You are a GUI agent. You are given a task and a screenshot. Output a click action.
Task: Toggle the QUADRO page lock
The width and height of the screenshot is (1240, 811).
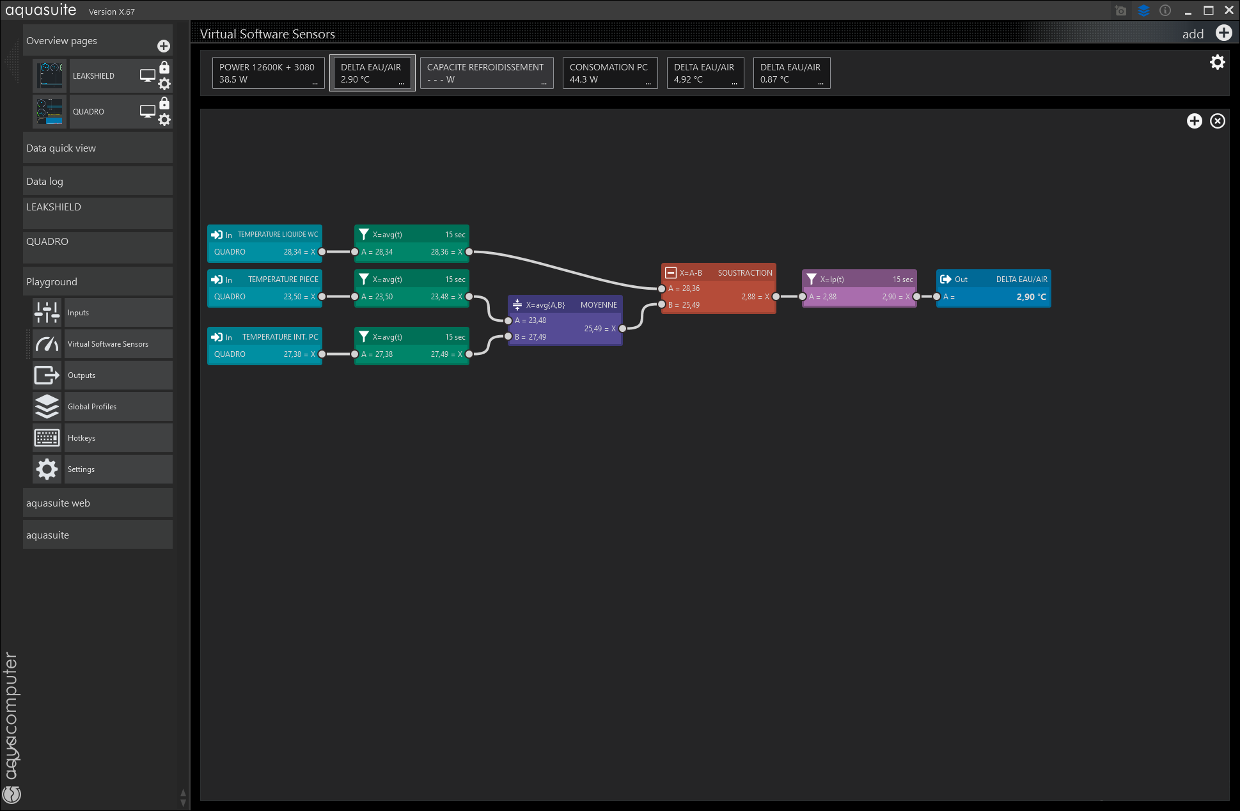(x=164, y=103)
